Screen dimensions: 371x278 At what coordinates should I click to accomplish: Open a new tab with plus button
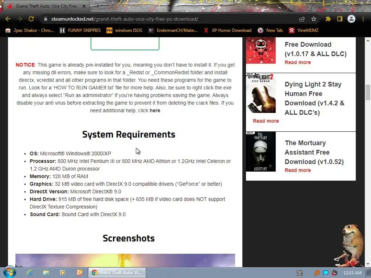pos(97,6)
